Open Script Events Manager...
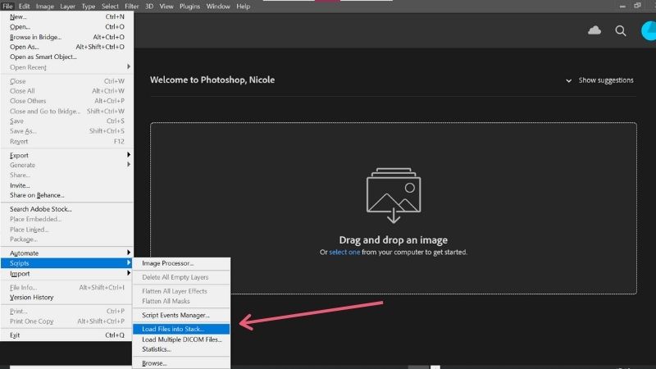The image size is (656, 369). coord(181,315)
